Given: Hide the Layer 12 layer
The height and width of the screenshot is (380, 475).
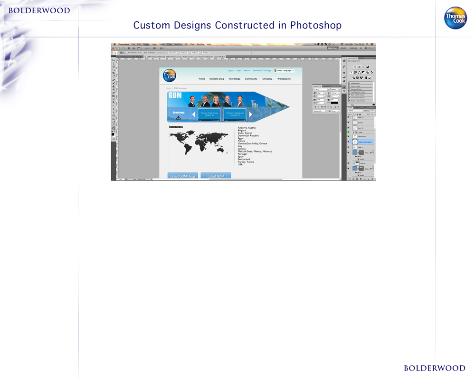Looking at the screenshot, I should (x=348, y=128).
